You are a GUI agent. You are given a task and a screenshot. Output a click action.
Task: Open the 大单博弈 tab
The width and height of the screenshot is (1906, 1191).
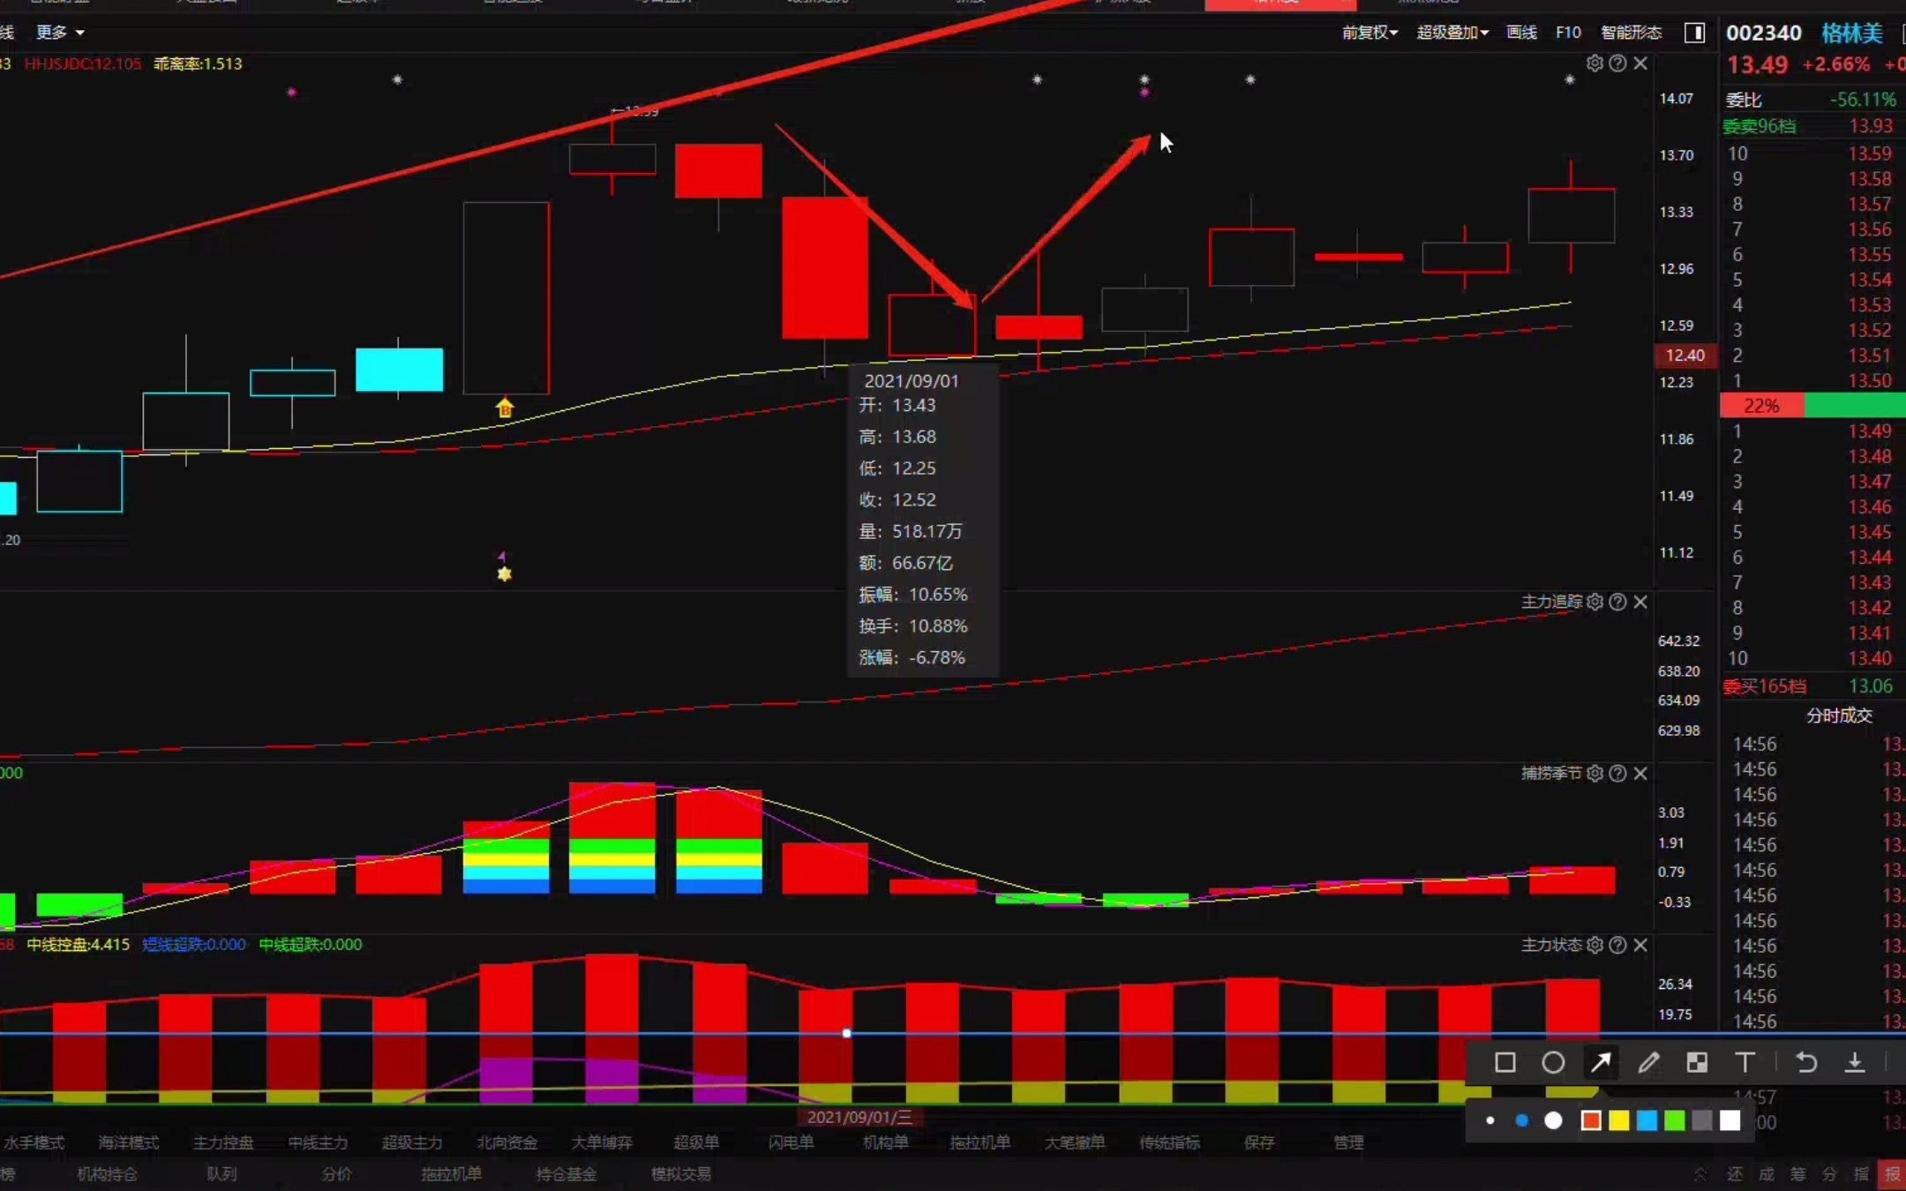point(602,1142)
